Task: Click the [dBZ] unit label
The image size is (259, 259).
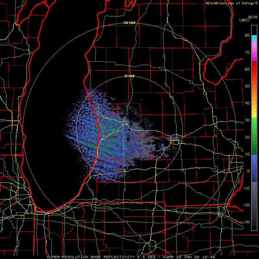Action: coord(244,20)
